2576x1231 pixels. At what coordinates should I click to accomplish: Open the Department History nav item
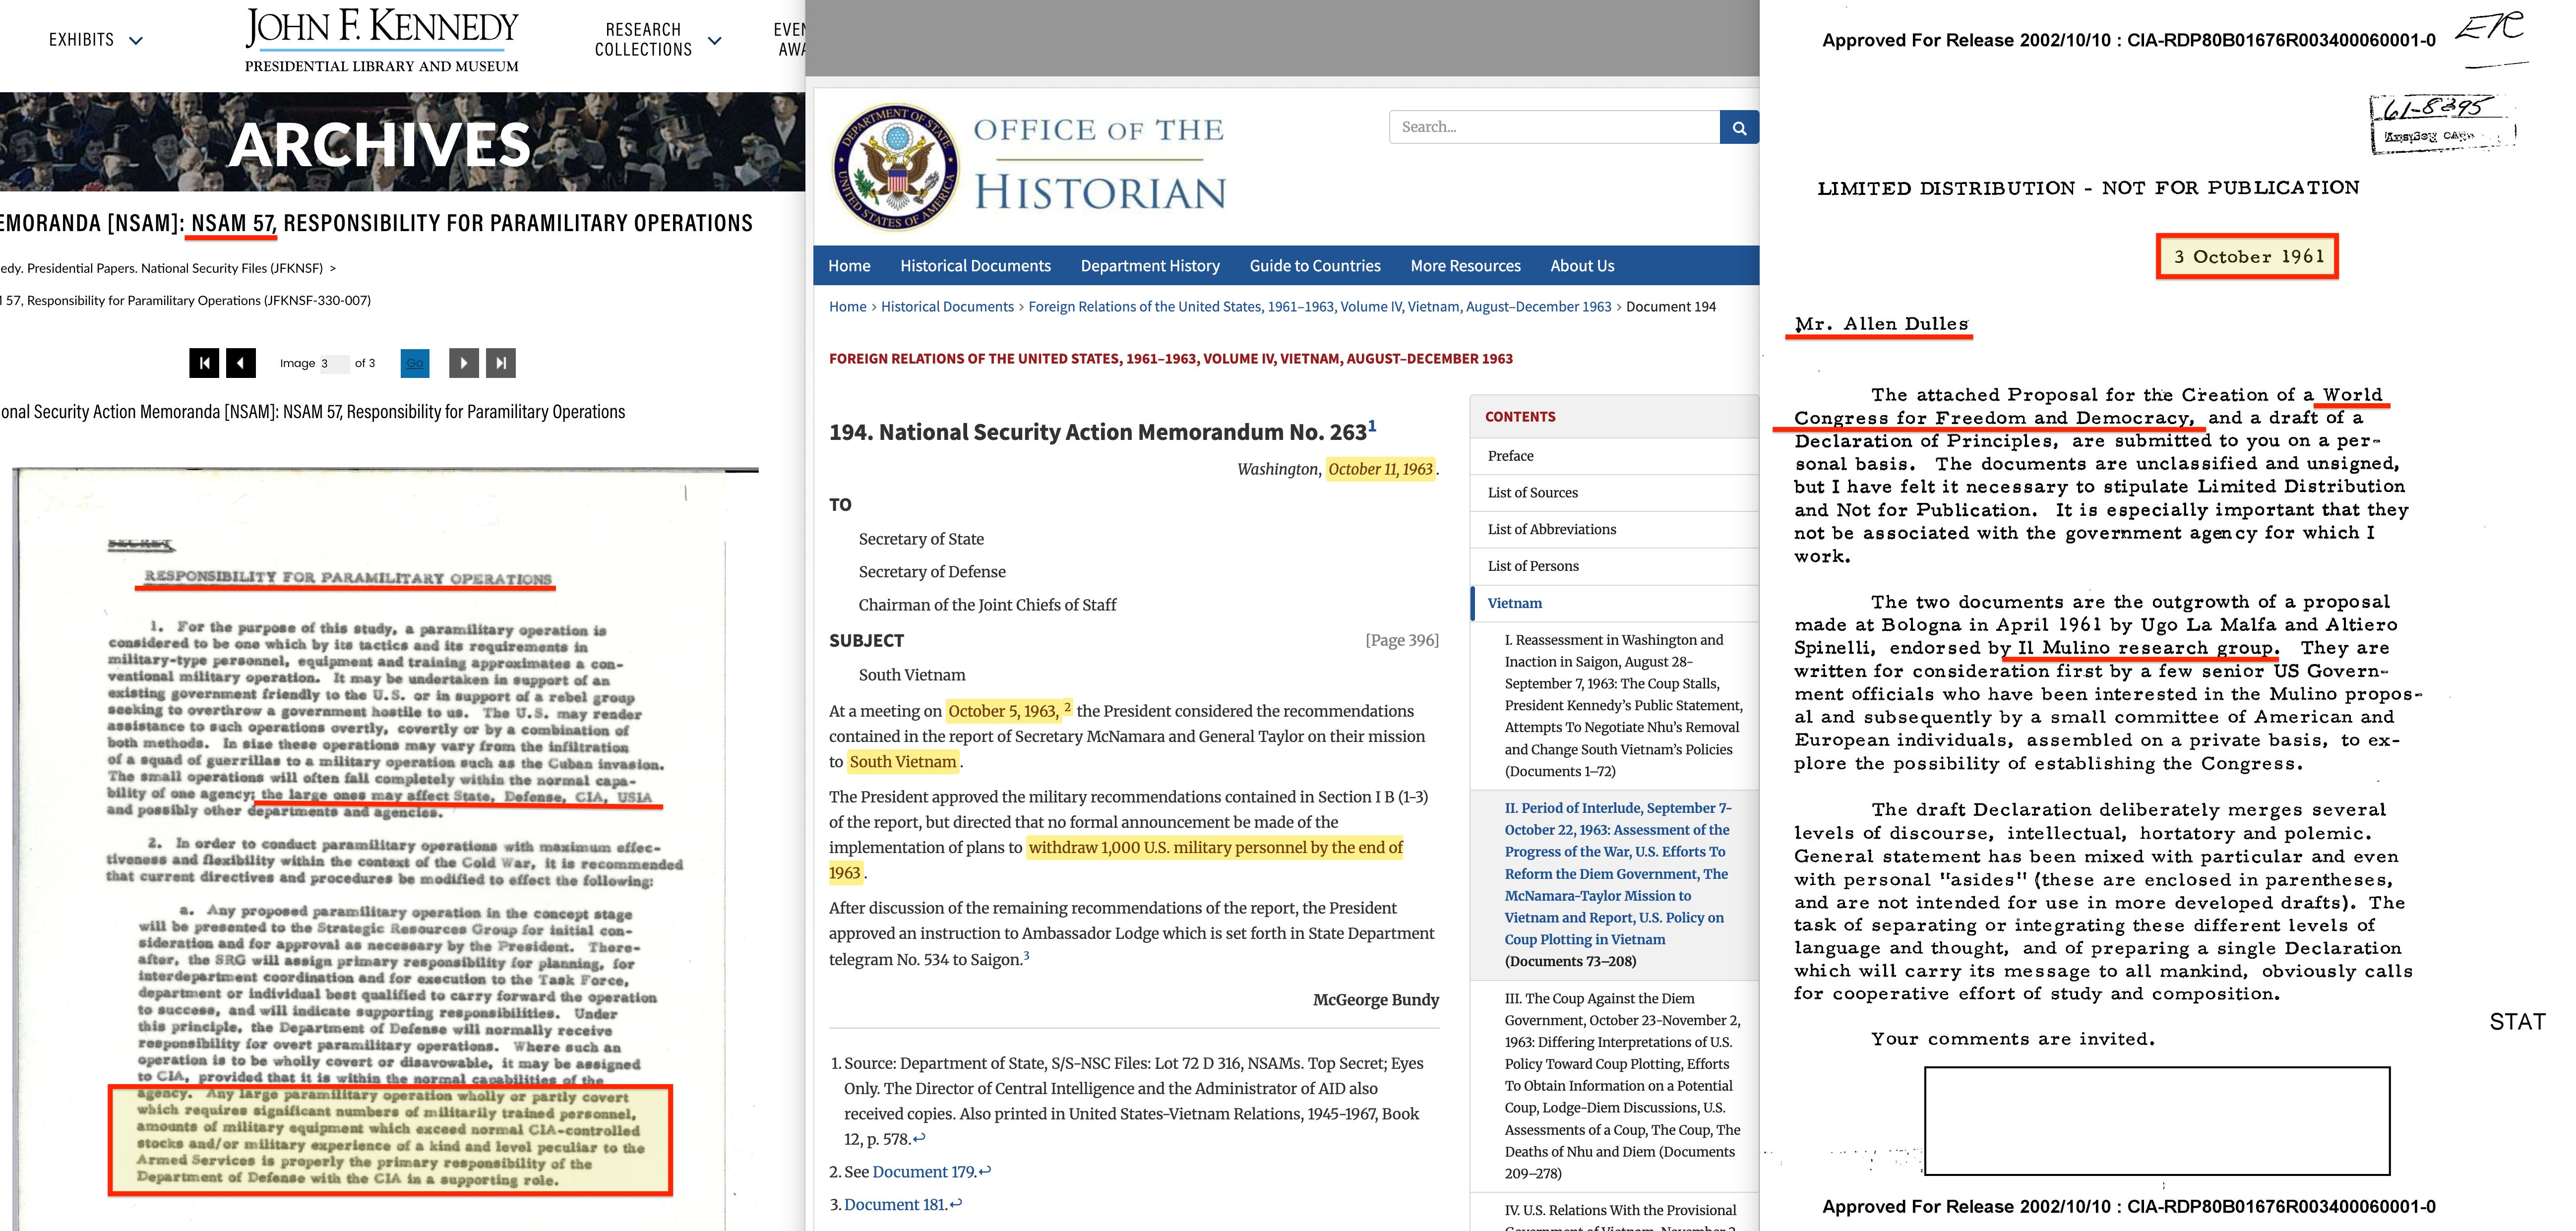tap(1150, 266)
